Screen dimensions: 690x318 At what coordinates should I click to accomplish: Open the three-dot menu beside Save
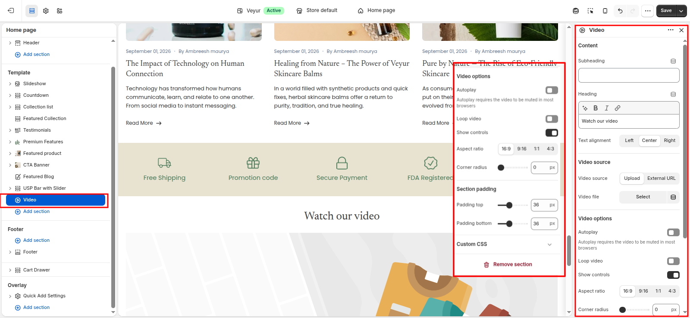[648, 11]
